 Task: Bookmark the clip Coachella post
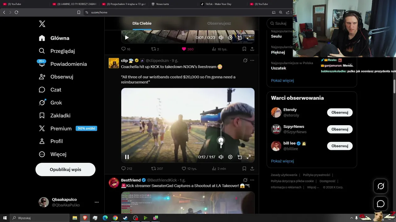[x=244, y=168]
